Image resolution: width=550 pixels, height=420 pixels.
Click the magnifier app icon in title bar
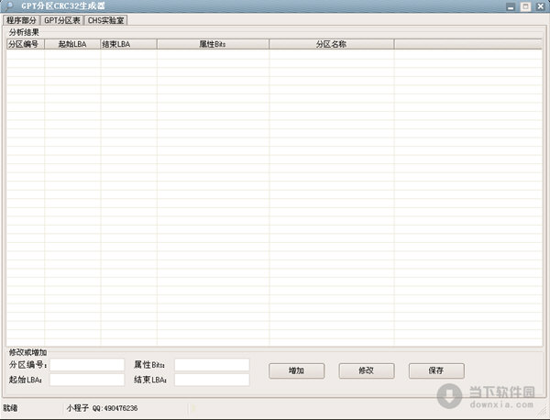point(8,6)
